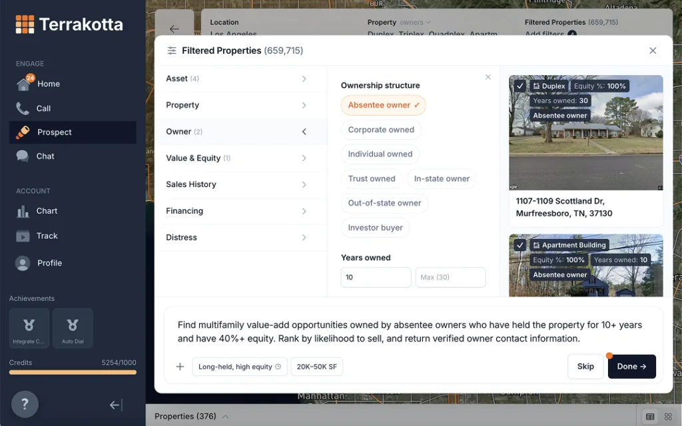The height and width of the screenshot is (426, 682).
Task: Click the Years owned minimum field
Action: [376, 278]
